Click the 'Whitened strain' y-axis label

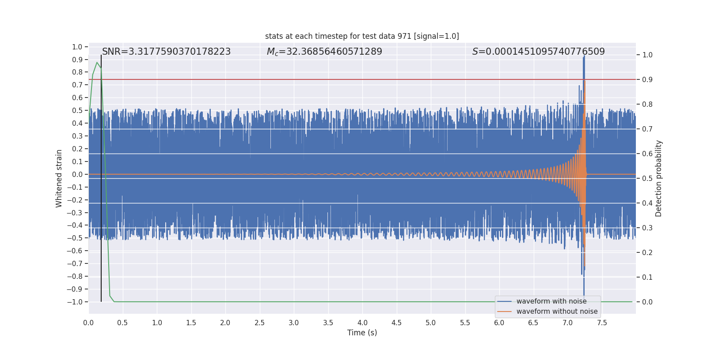click(x=59, y=178)
